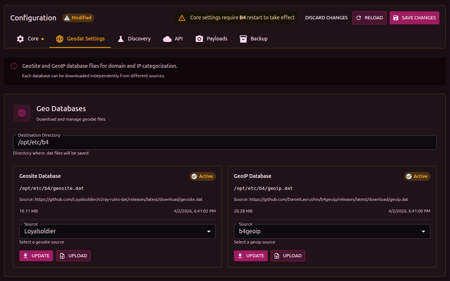Click the API cloud icon

coord(167,39)
